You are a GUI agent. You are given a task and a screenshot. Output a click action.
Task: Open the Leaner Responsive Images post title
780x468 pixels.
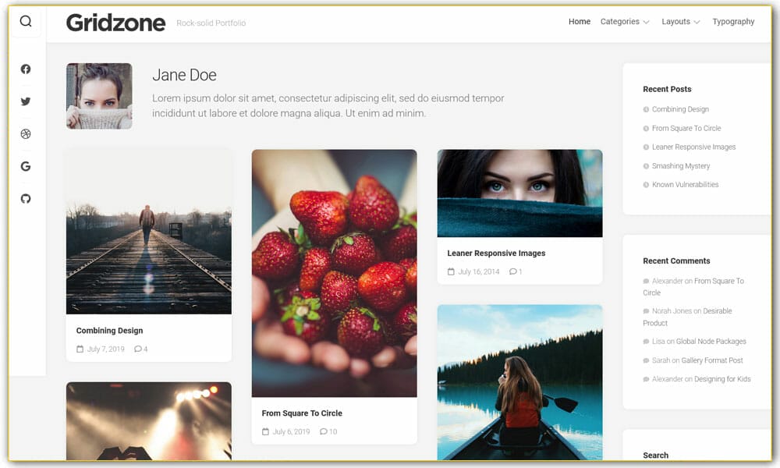tap(496, 253)
